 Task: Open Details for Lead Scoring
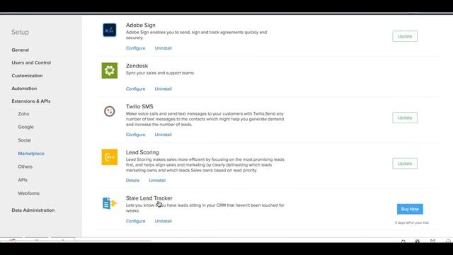coord(132,181)
